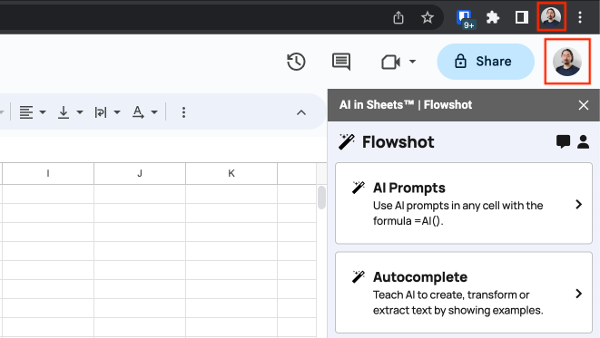This screenshot has height=338, width=600.
Task: Toggle the browser side panel icon
Action: (522, 17)
